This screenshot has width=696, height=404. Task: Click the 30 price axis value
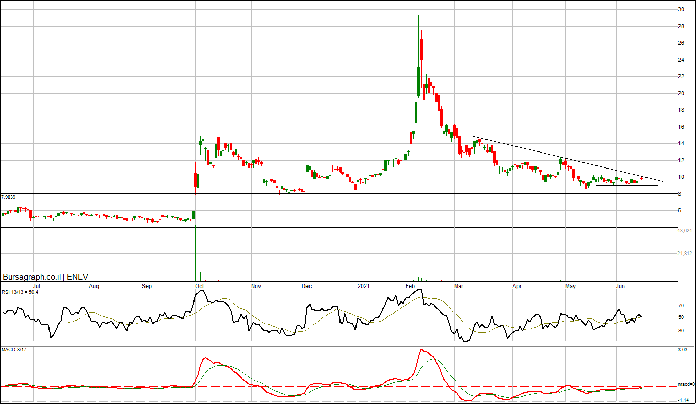tap(681, 10)
